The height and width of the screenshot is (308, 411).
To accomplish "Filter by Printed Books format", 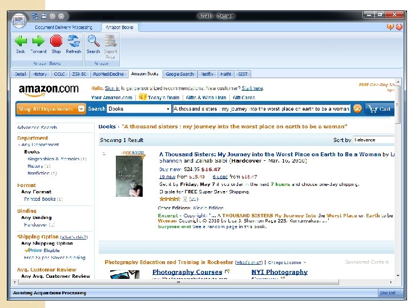I will click(x=40, y=199).
